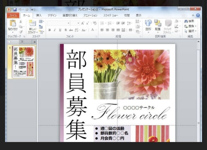The height and width of the screenshot is (150, 207).
Task: Click the Shape Fill paint bucket
Action: [176, 21]
